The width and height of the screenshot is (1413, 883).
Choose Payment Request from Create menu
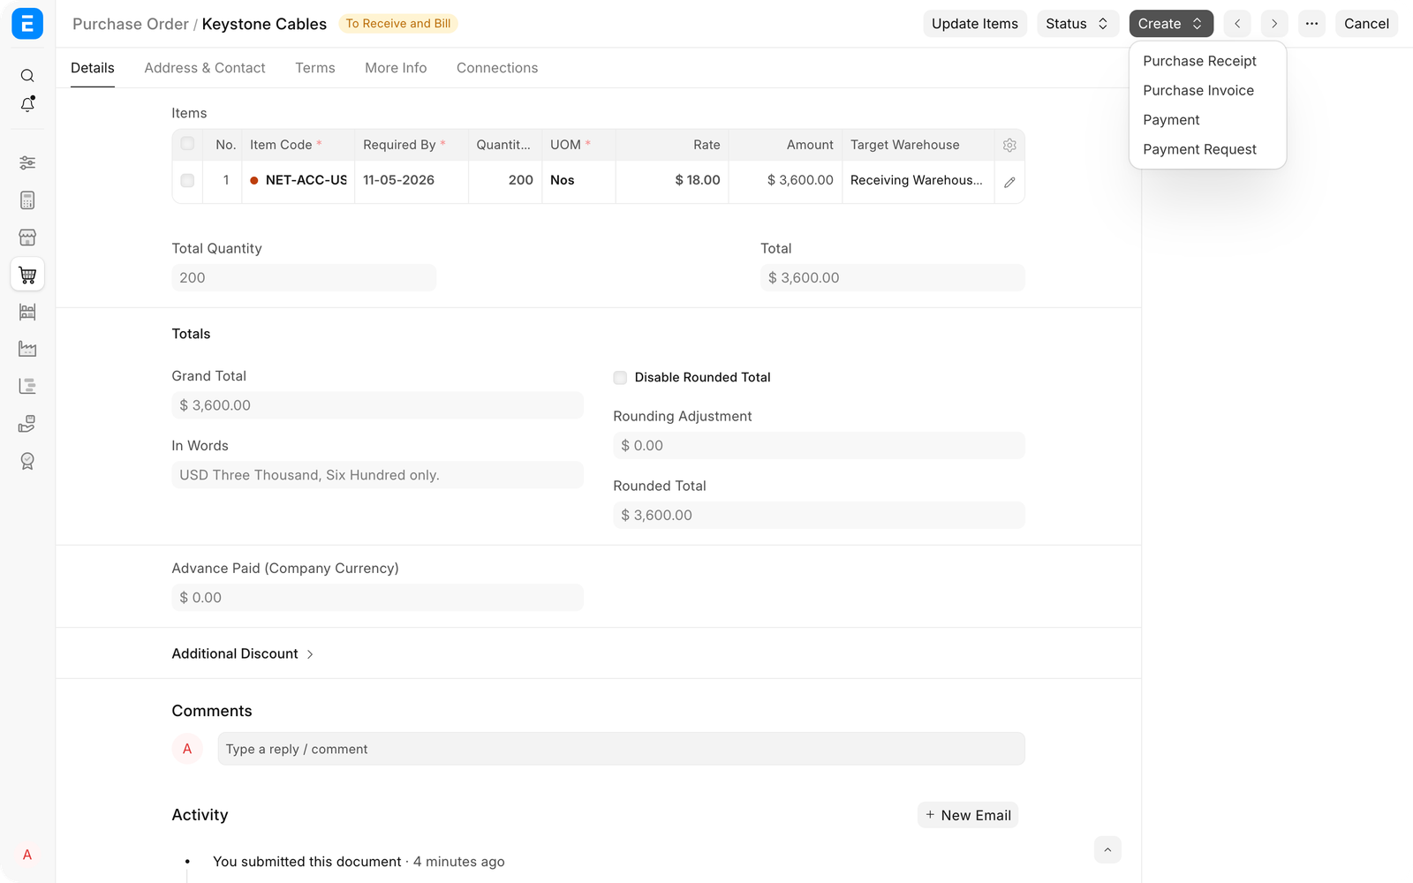1207,149
